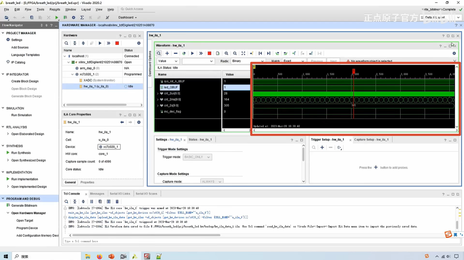
Task: Click Hardware panel horizontal scrollbar
Action: point(96,105)
